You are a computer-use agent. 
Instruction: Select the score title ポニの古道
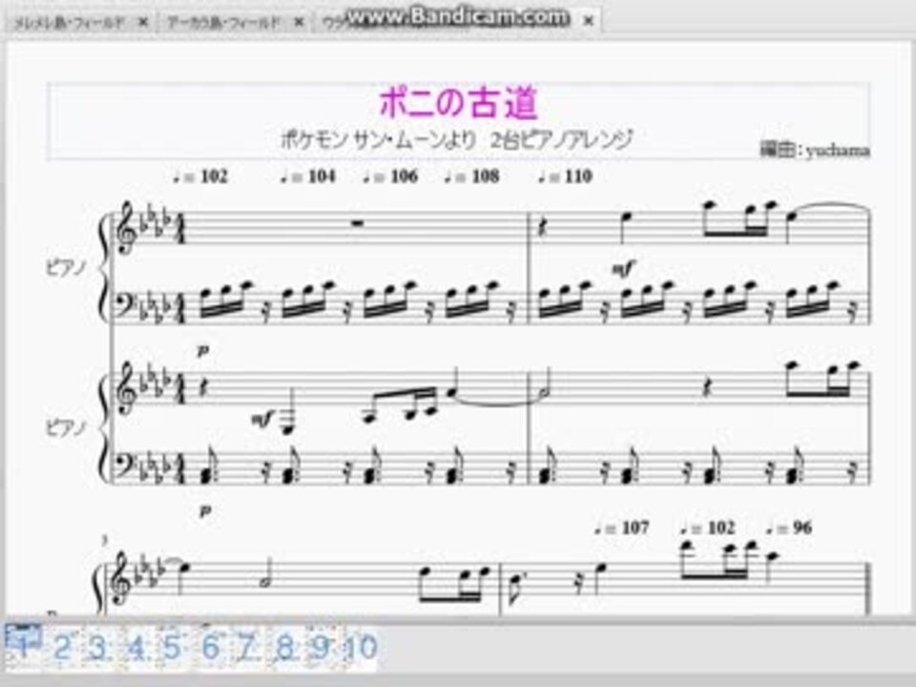[x=459, y=103]
